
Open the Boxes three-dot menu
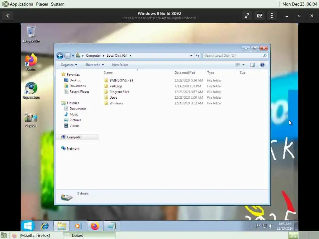point(272,16)
